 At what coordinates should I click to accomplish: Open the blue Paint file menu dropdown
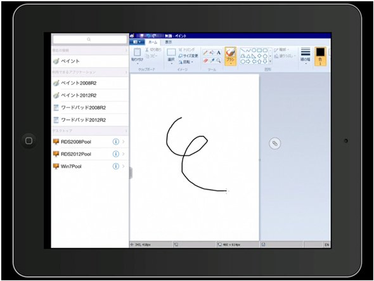pos(137,42)
